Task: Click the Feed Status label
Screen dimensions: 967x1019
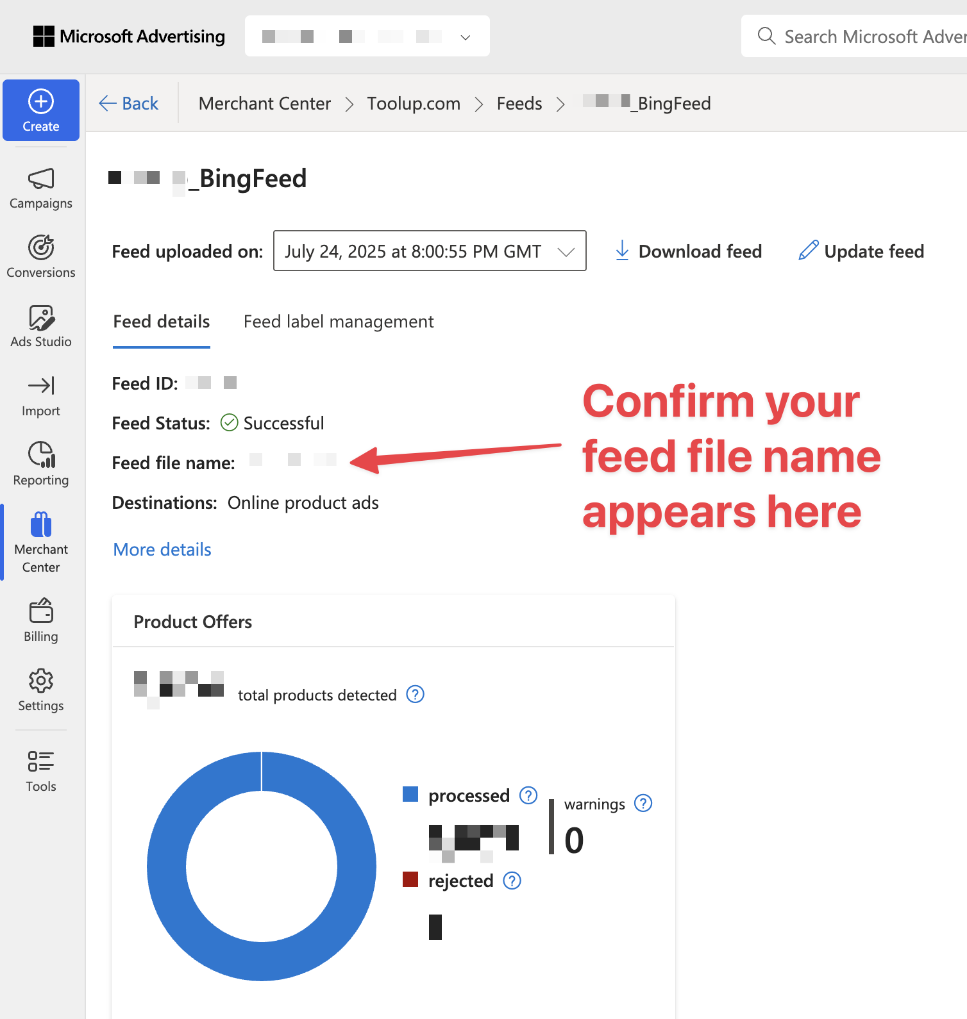Action: pos(161,423)
